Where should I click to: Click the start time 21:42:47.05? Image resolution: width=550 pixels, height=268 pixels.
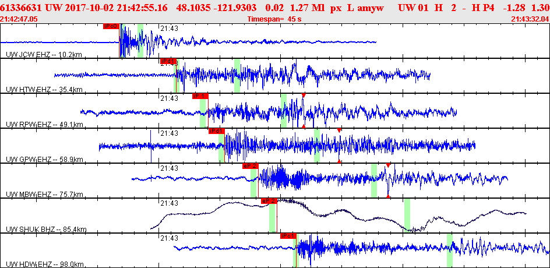(19, 19)
